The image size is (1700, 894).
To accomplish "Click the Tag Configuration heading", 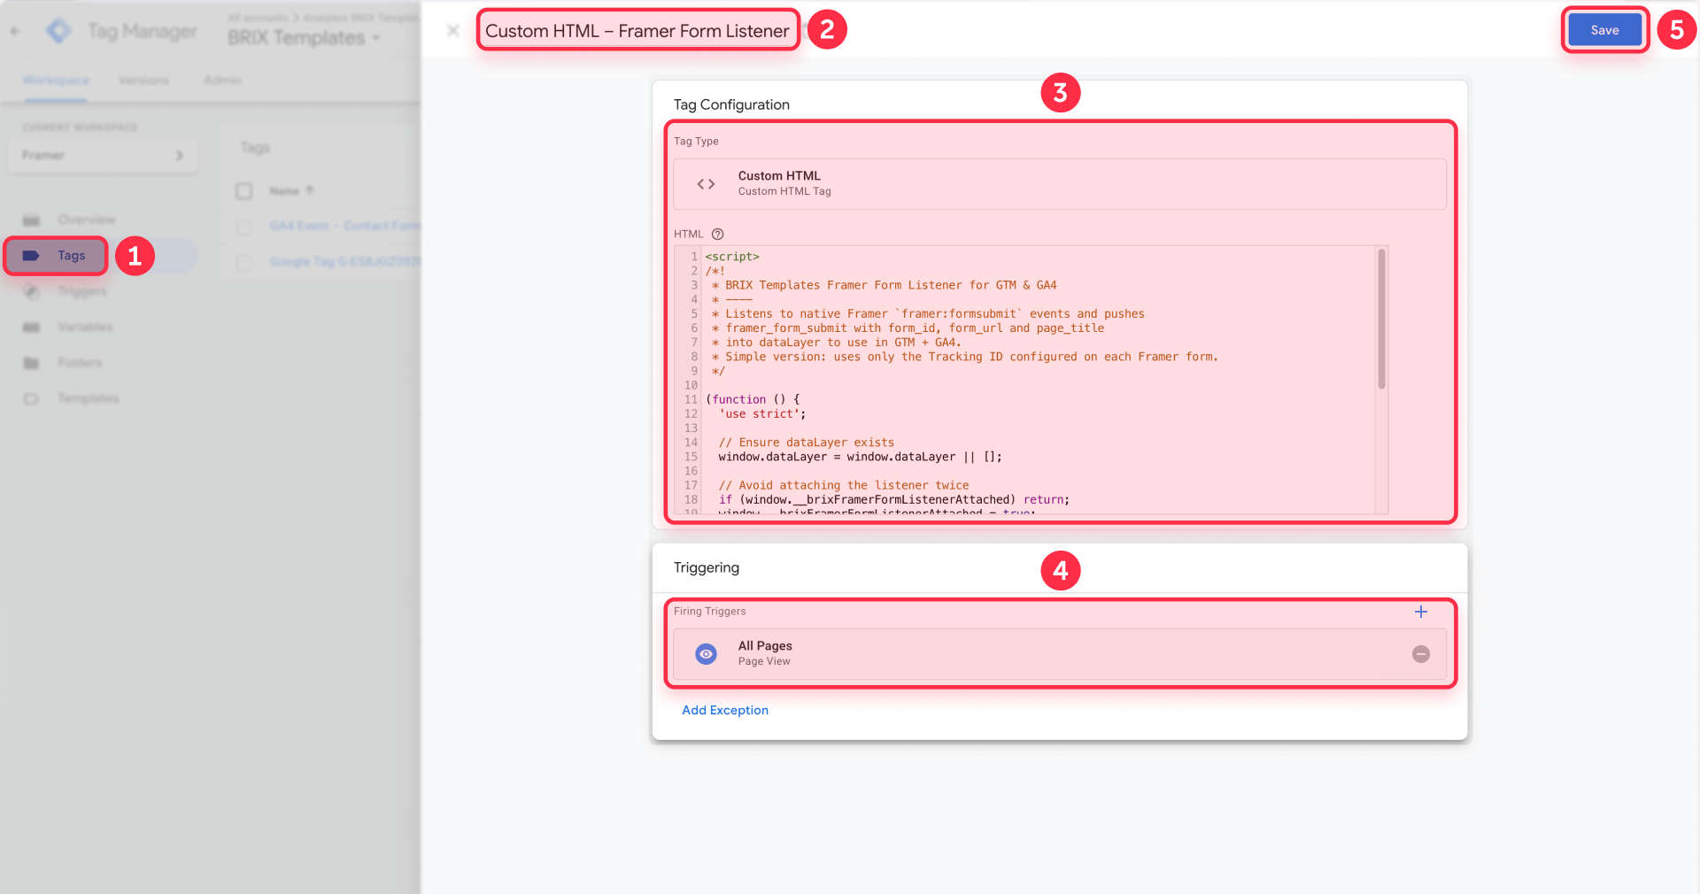I will (731, 104).
